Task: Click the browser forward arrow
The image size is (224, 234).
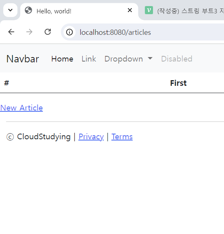Action: (x=29, y=32)
